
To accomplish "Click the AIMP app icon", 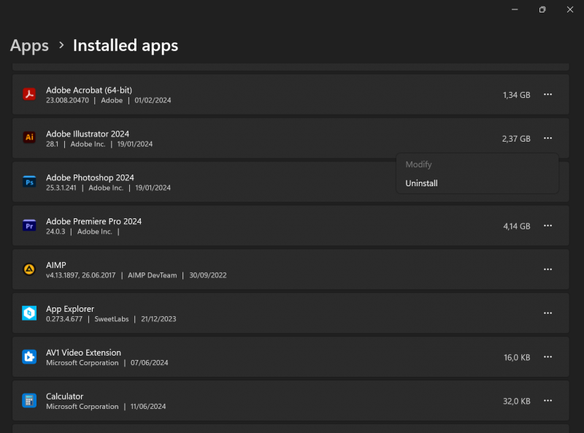I will click(29, 269).
